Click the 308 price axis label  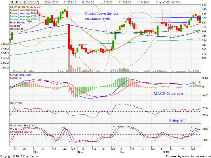204,31
